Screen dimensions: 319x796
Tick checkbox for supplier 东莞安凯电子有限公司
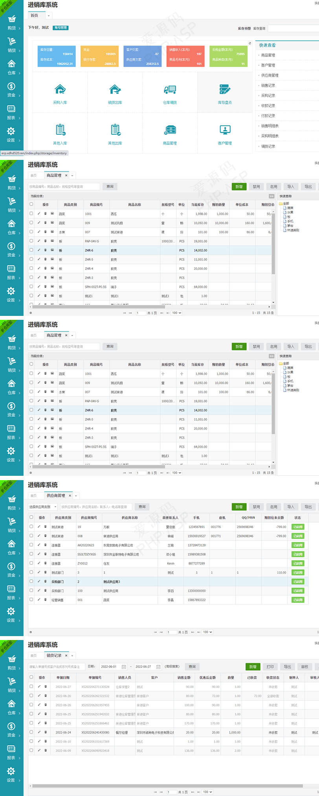point(31,545)
